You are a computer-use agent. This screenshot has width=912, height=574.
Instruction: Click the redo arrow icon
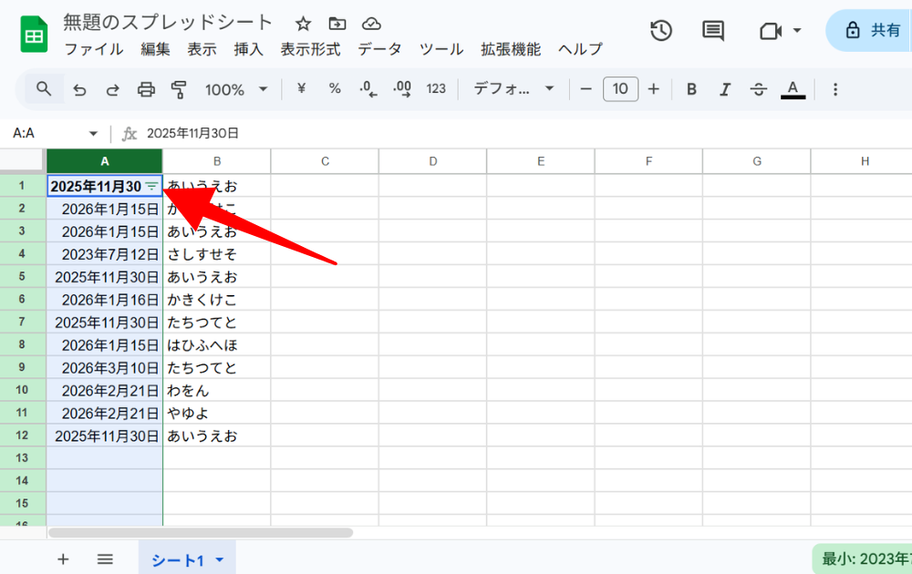[x=112, y=89]
